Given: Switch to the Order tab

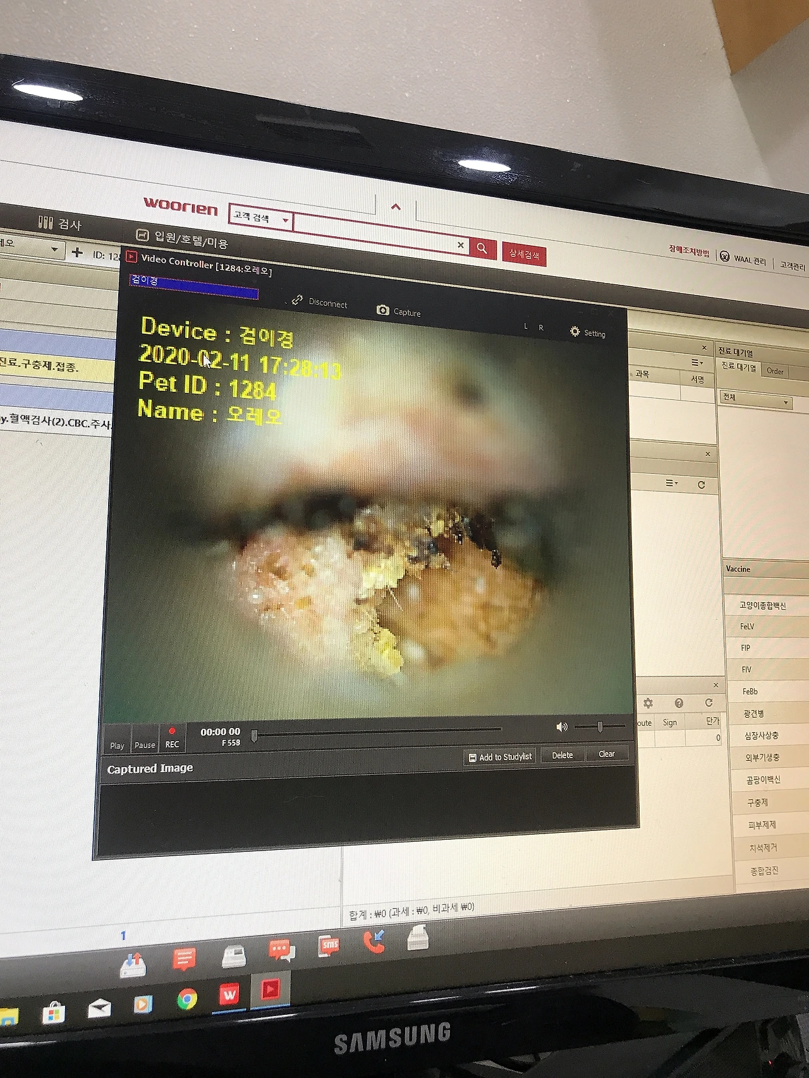Looking at the screenshot, I should [x=775, y=371].
